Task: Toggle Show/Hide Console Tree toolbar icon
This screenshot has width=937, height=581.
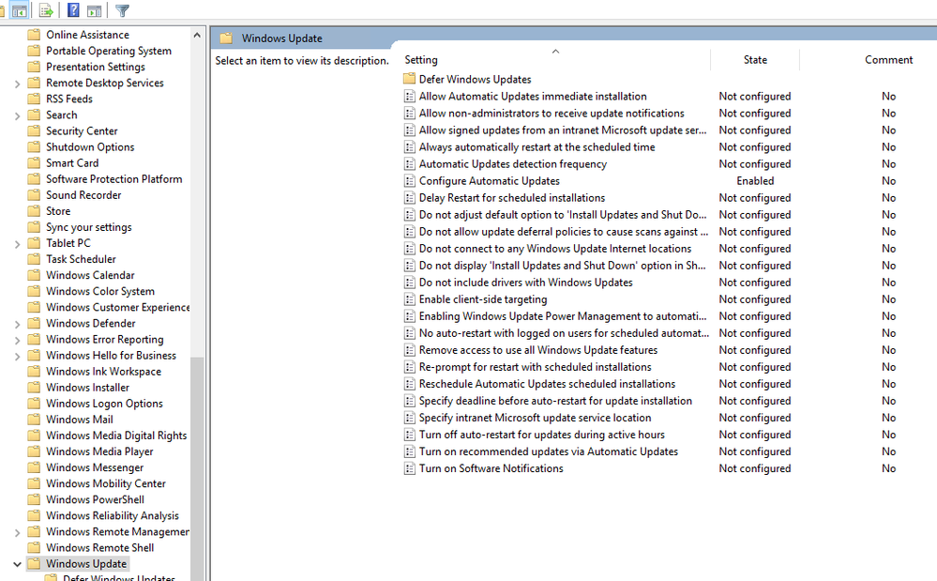Action: [19, 10]
